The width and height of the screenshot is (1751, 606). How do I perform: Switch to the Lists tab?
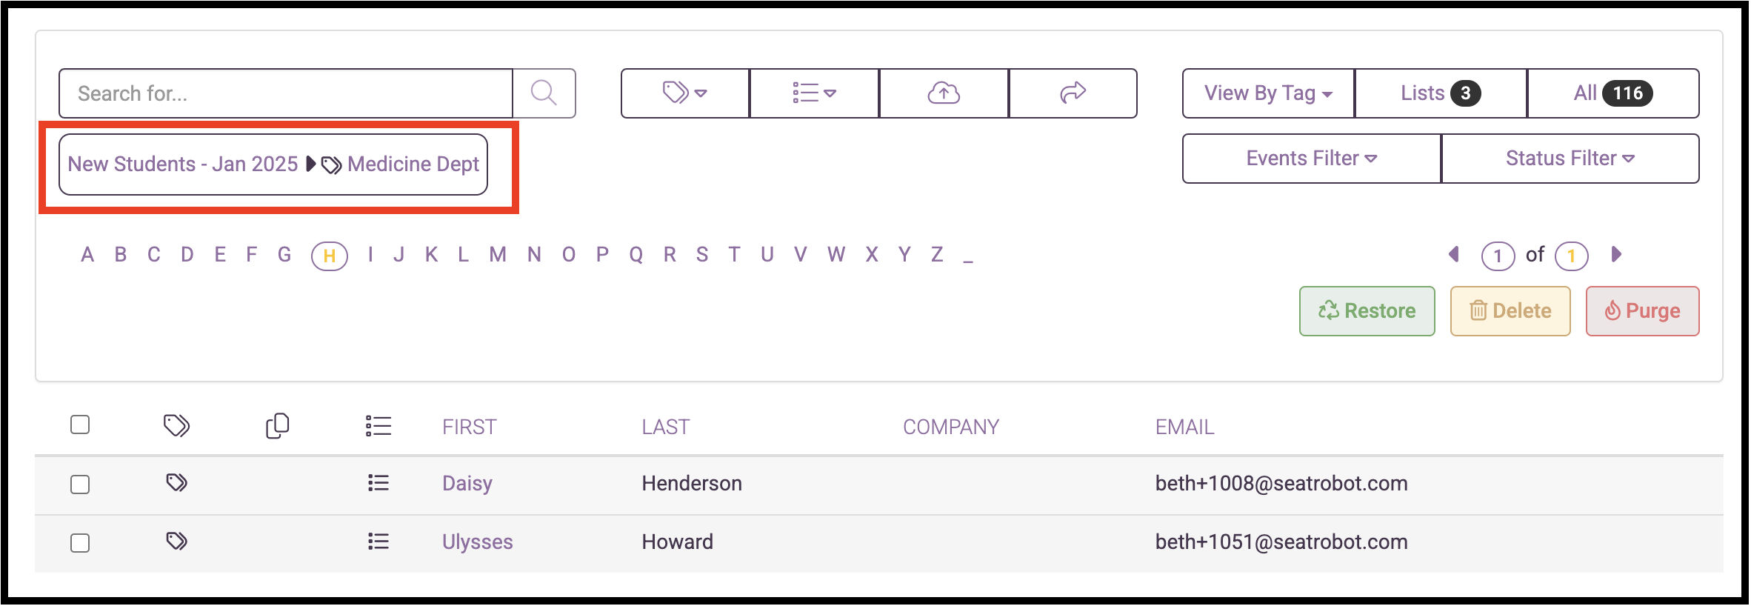[x=1441, y=93]
